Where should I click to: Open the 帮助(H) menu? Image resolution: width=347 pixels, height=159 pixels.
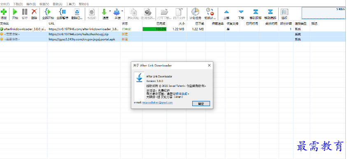coord(84,4)
